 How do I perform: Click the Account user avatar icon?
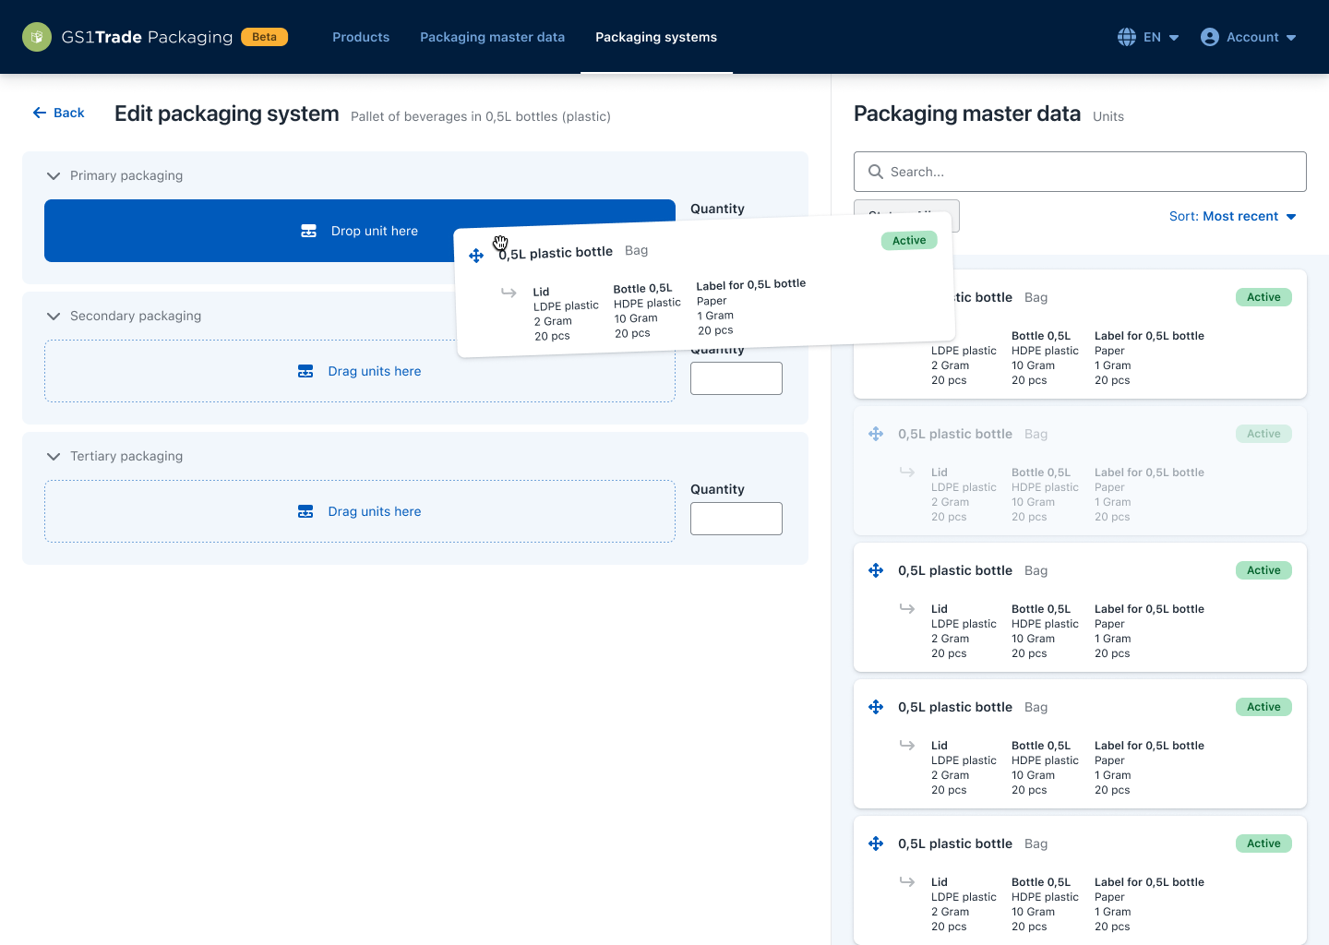[x=1210, y=37]
